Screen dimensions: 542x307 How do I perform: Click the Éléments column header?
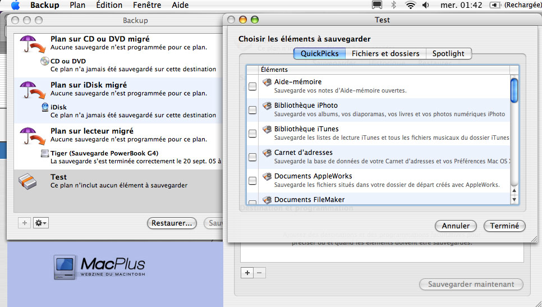click(x=385, y=70)
